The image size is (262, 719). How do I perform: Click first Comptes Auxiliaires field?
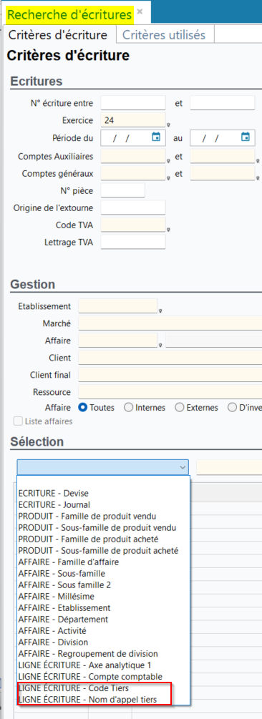pyautogui.click(x=132, y=156)
